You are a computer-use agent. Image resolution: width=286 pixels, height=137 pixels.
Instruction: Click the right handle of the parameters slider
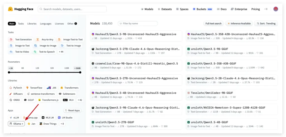click(80, 73)
